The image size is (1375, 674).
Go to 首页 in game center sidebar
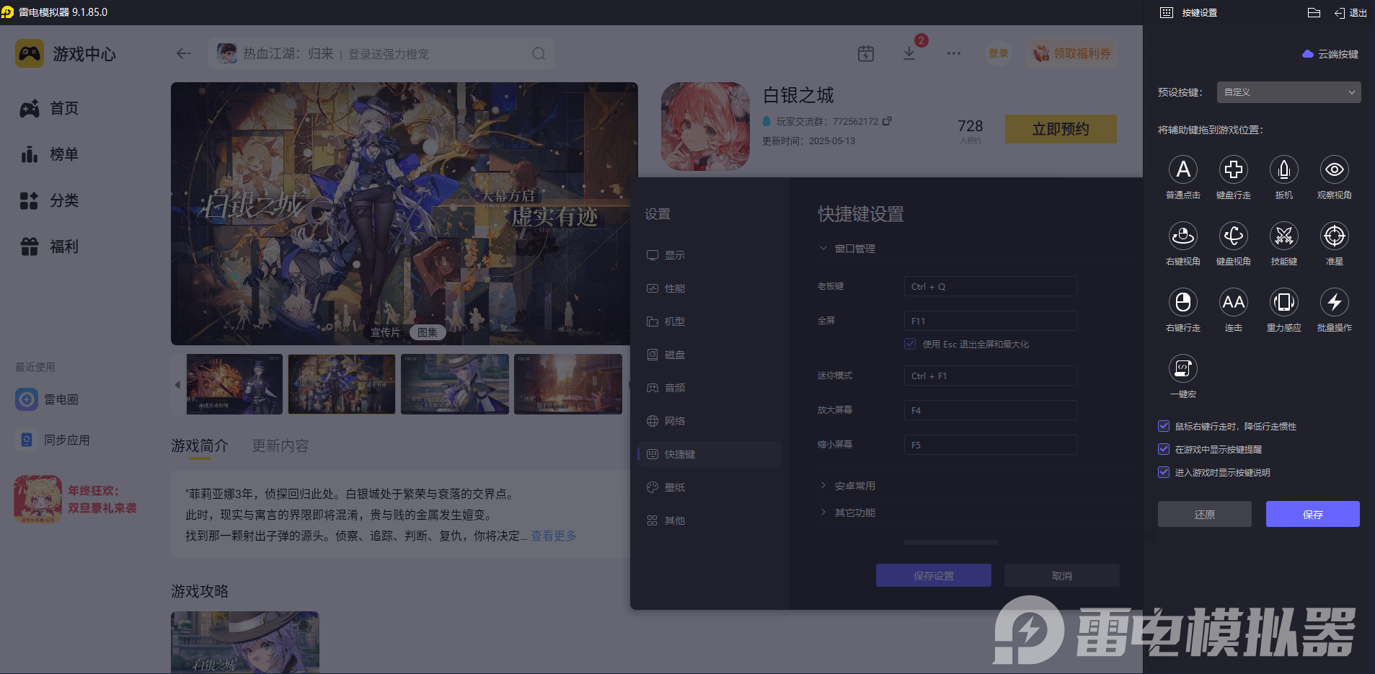49,108
